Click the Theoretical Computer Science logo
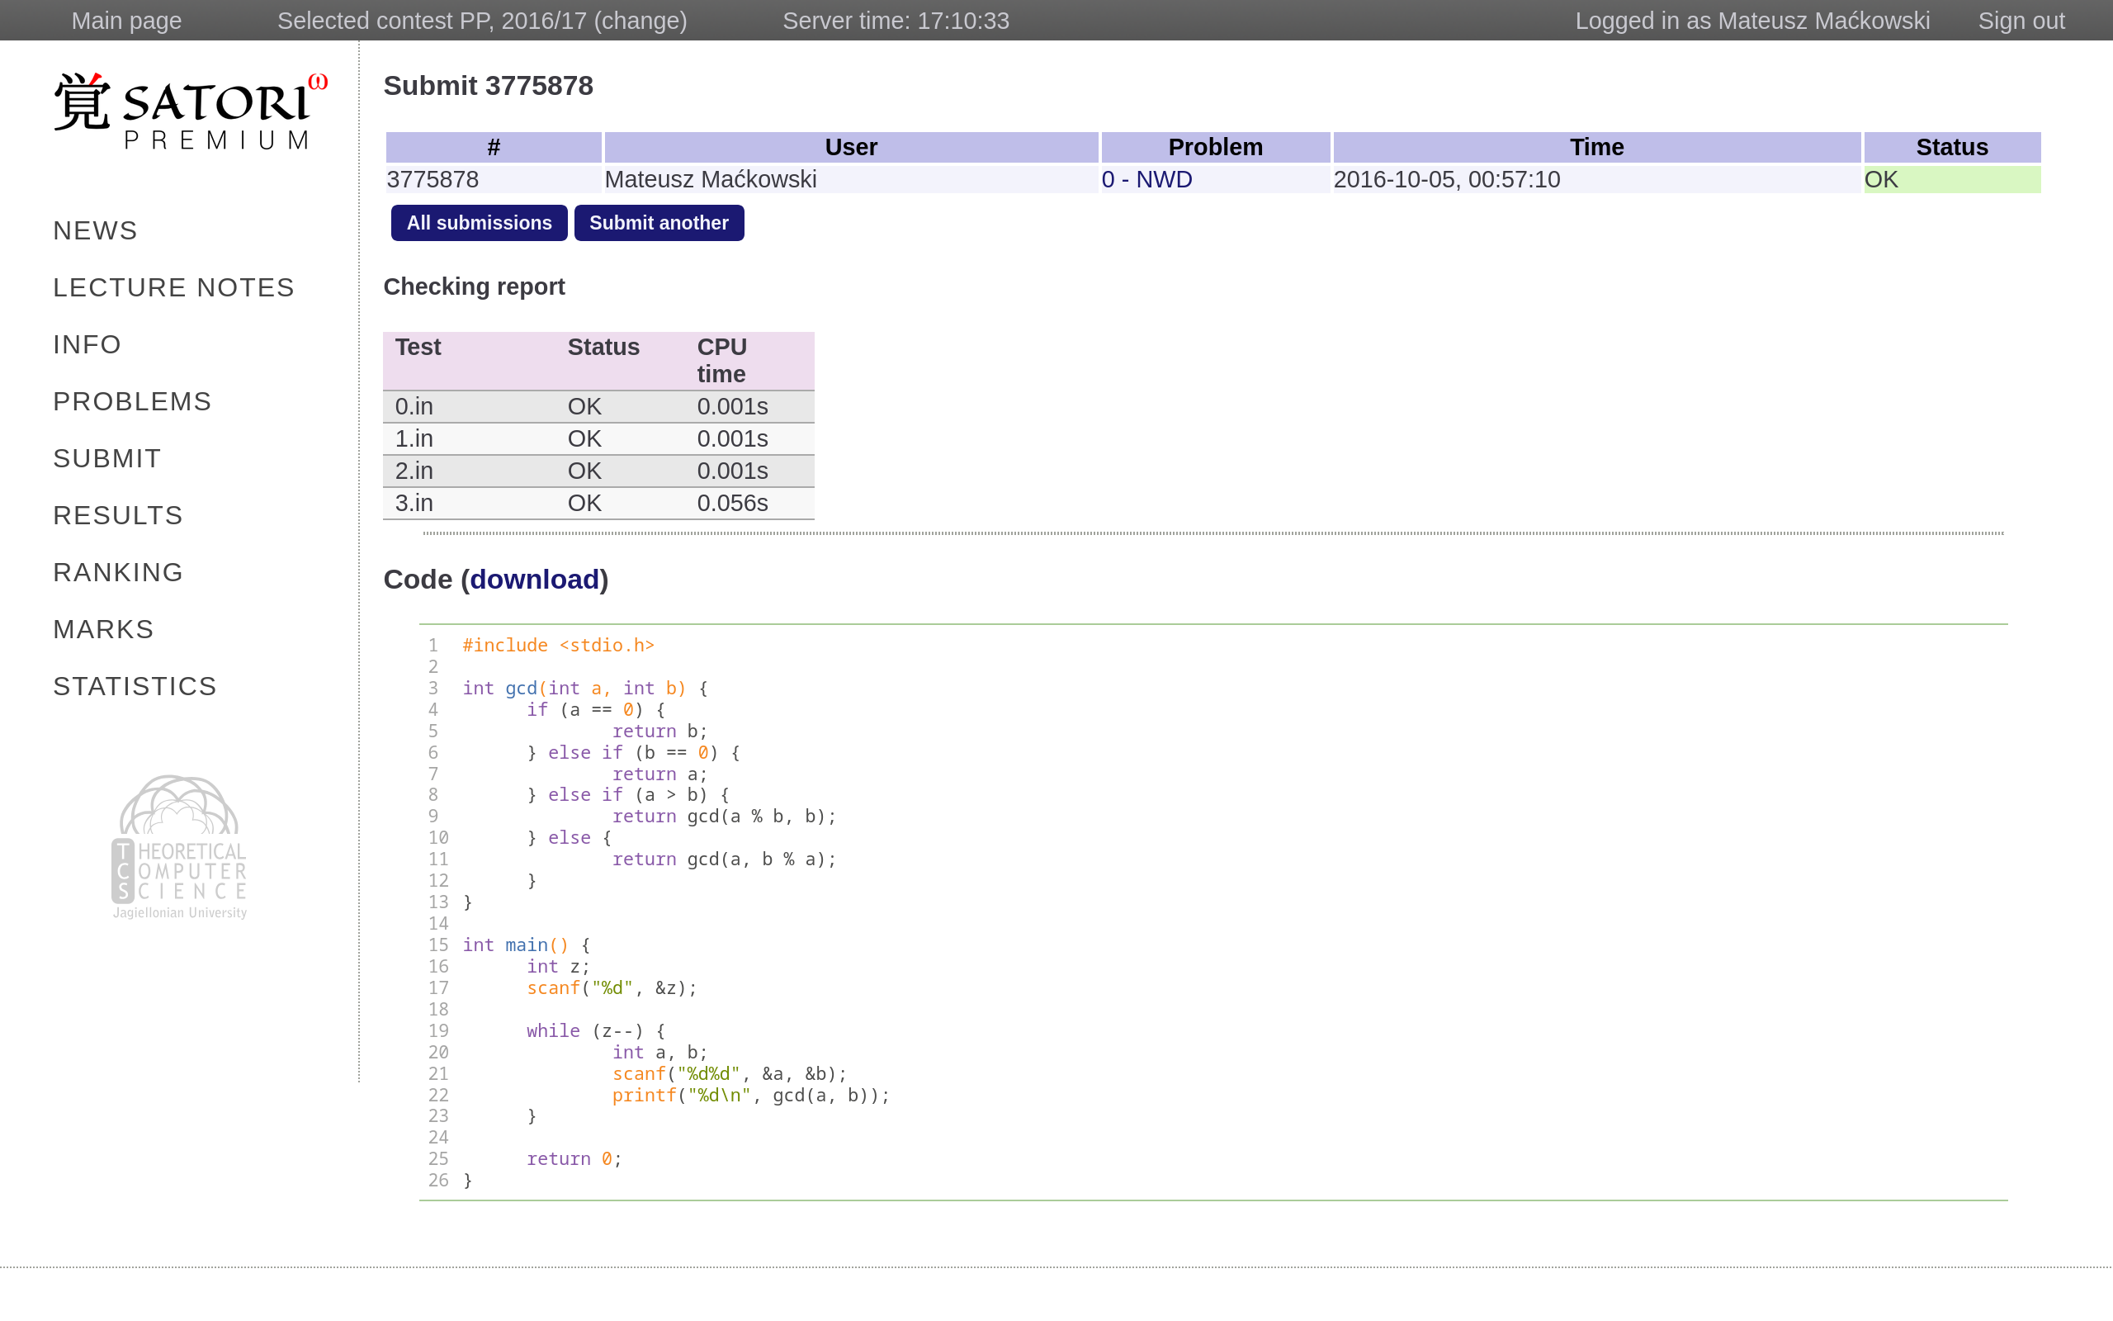This screenshot has width=2113, height=1321. pyautogui.click(x=180, y=845)
